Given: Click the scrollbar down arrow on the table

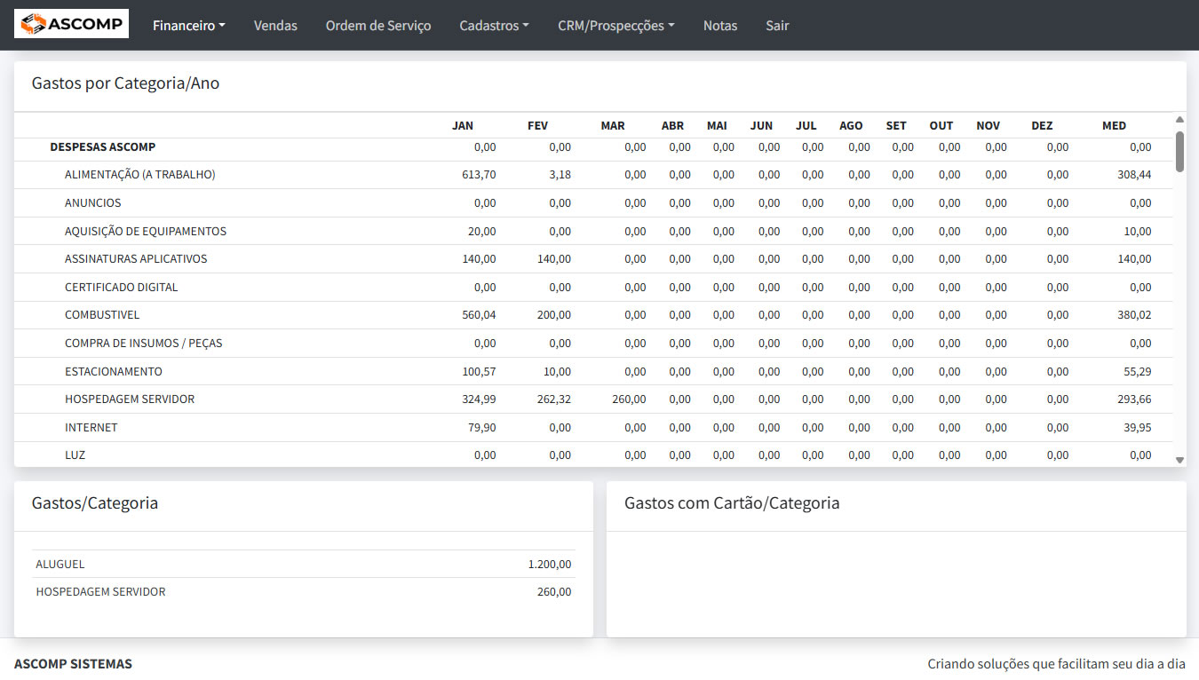Looking at the screenshot, I should click(x=1179, y=461).
